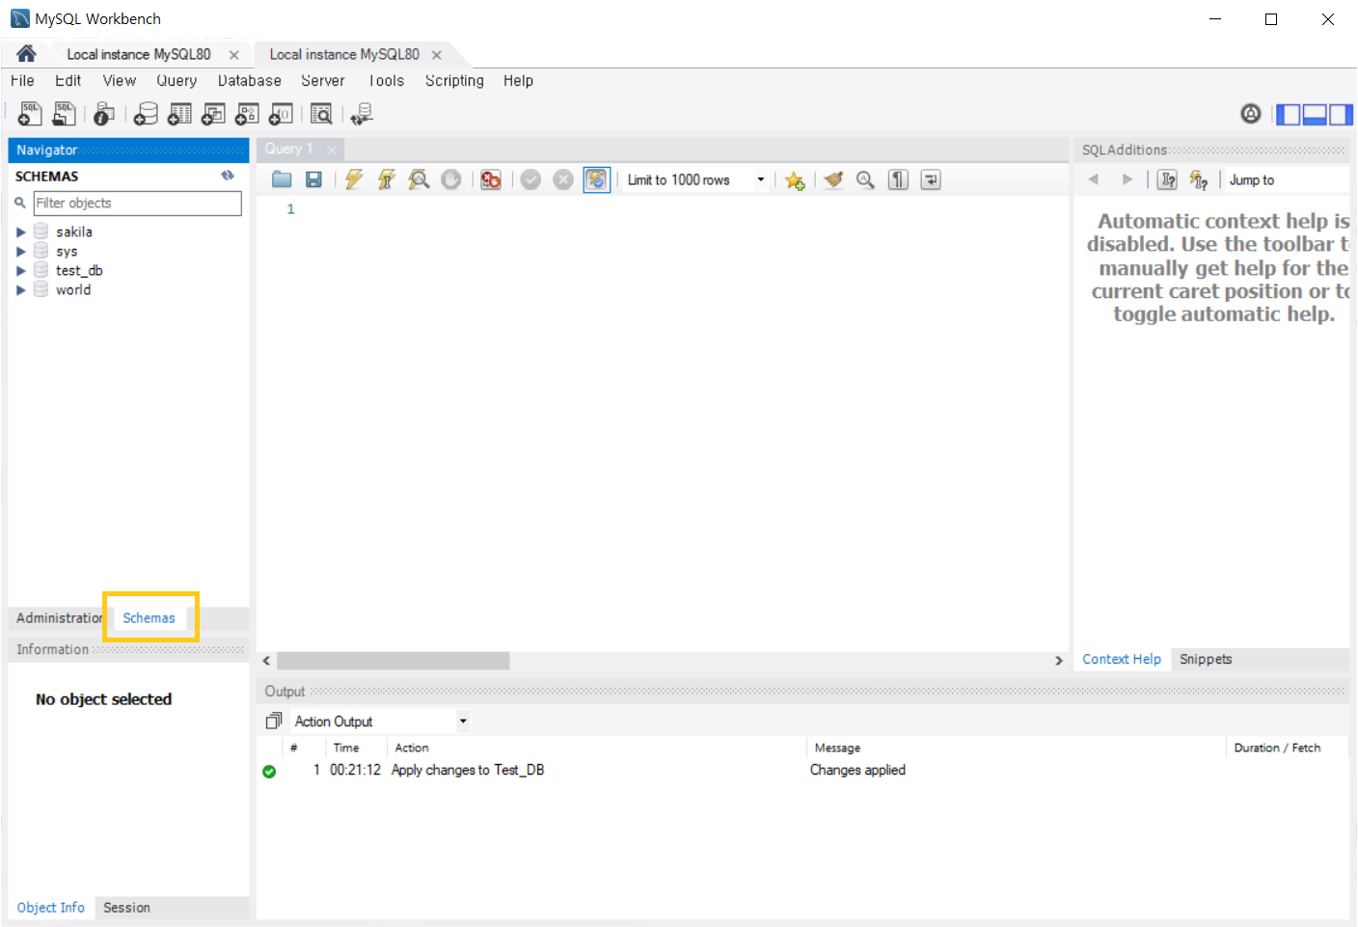Switch to the Snippets tab
Screen dimensions: 1358x927
point(1206,659)
